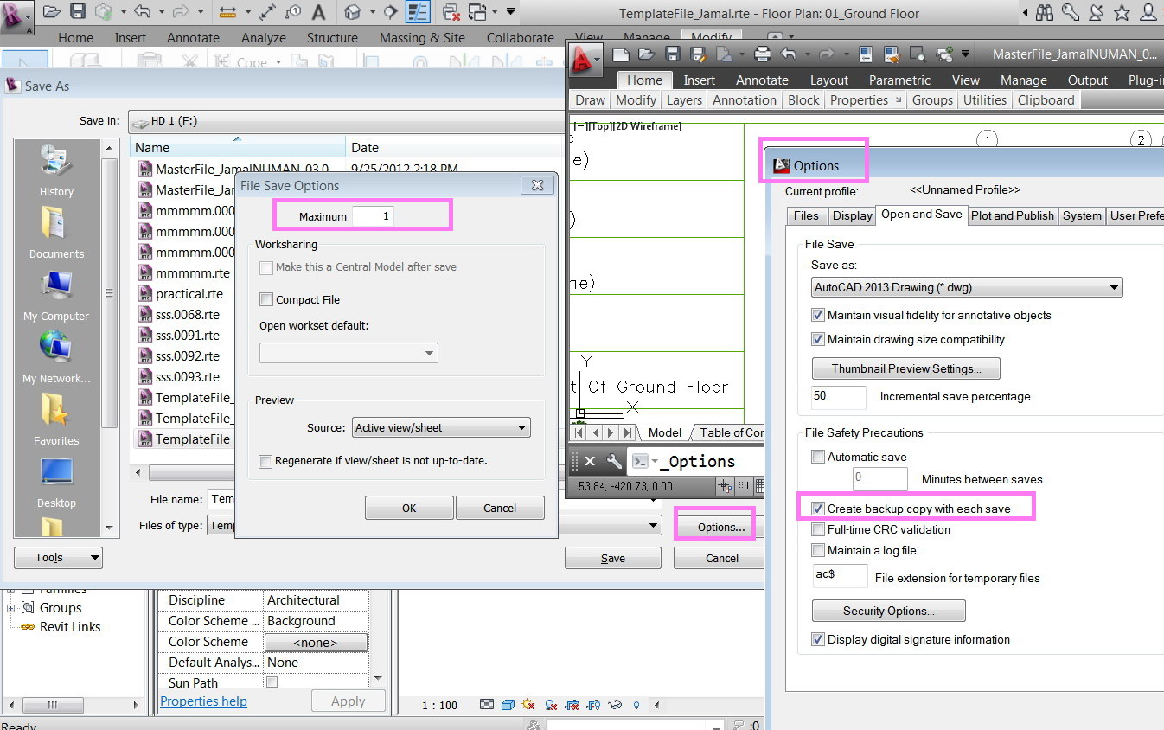
Task: Enable Full-time CRC validation checkbox
Action: [x=818, y=529]
